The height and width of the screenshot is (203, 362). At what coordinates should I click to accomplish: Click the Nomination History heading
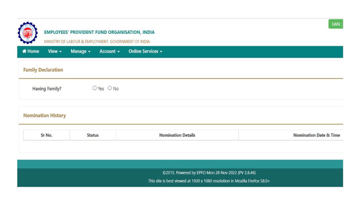point(45,115)
